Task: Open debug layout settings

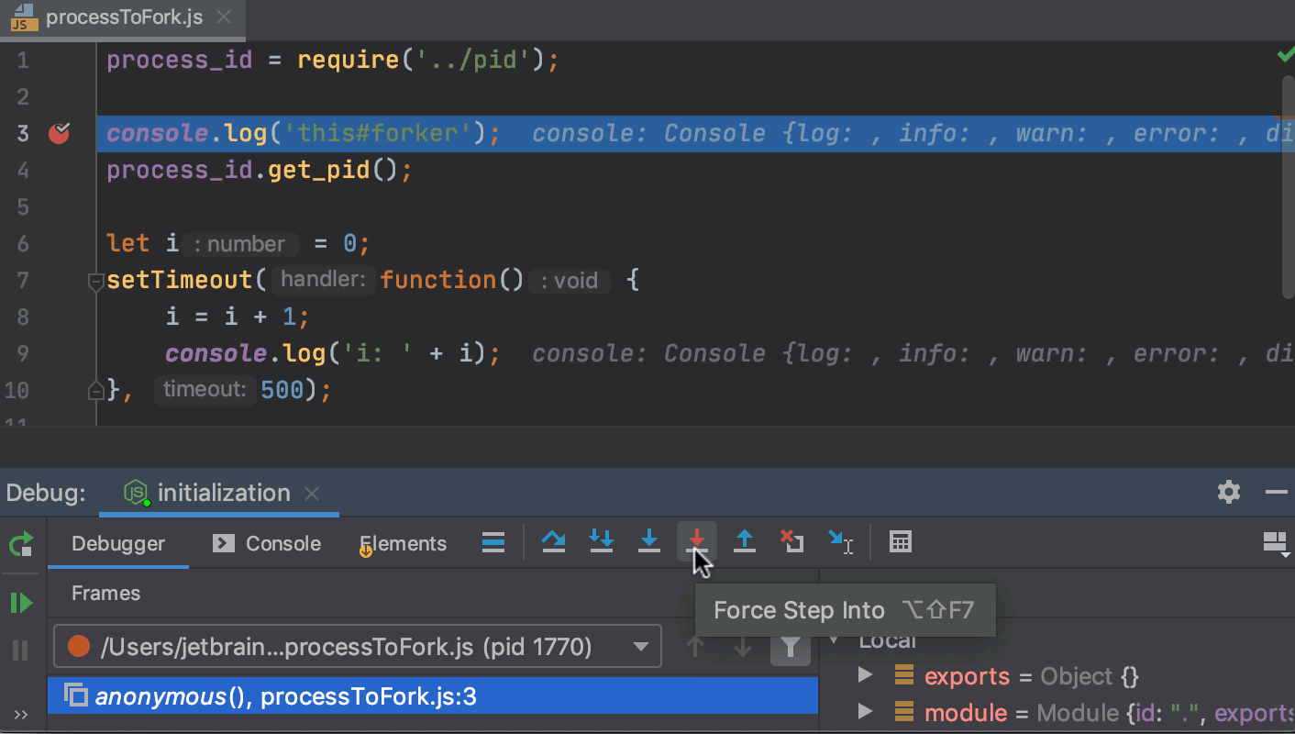Action: tap(1277, 543)
